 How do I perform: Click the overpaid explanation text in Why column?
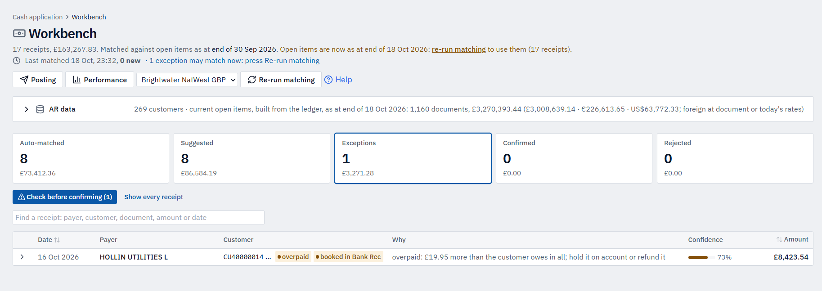pos(529,257)
